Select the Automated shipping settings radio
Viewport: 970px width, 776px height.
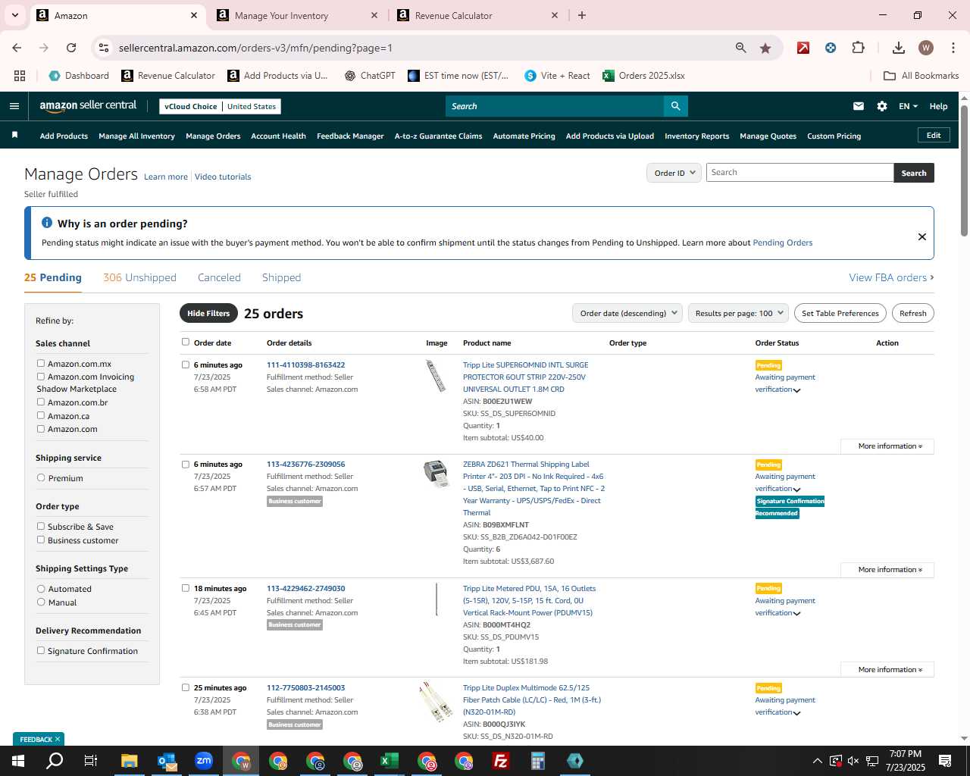coord(41,588)
